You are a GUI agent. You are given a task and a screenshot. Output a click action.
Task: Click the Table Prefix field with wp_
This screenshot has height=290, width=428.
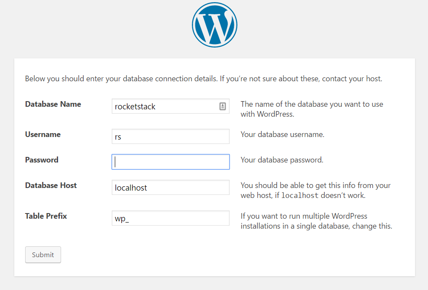(x=171, y=218)
